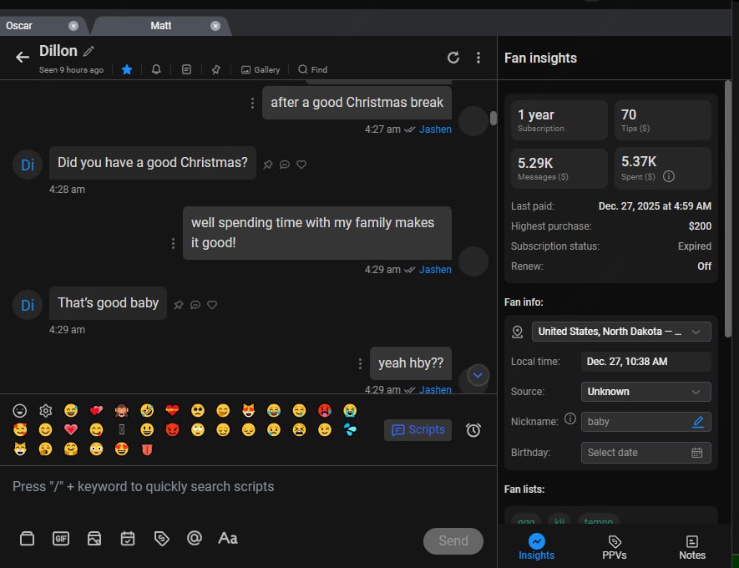Open the Scripts panel
The image size is (739, 568).
418,430
